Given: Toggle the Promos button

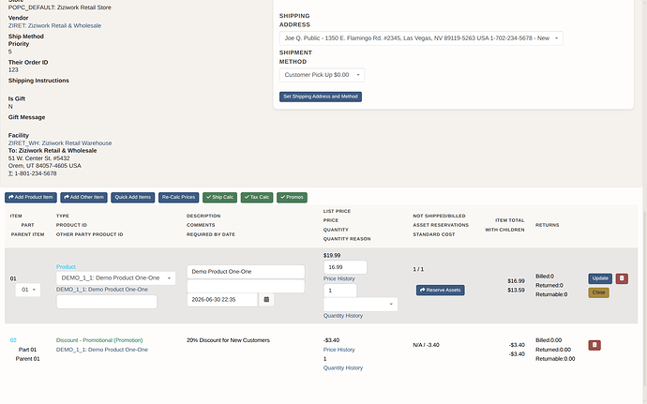Looking at the screenshot, I should click(292, 197).
